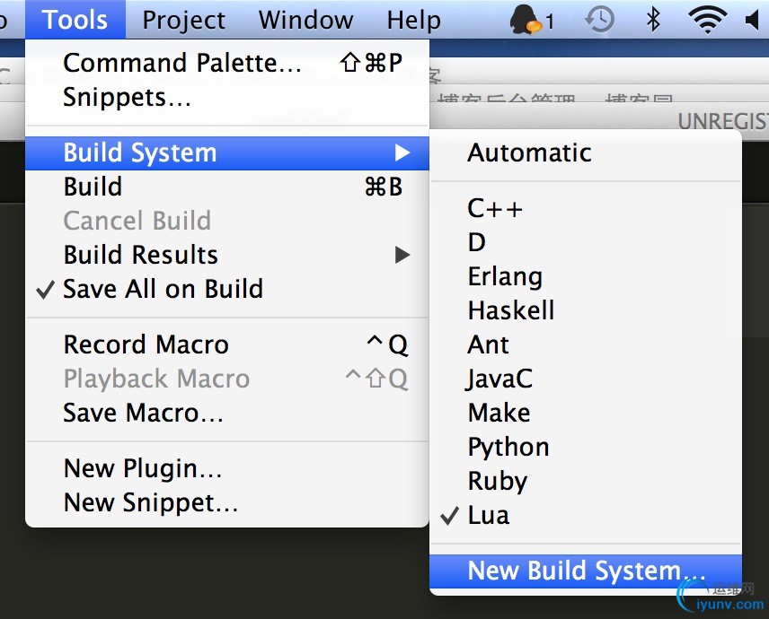Screen dimensions: 769x619
Task: Open the Time Machine menu bar icon
Action: pyautogui.click(x=599, y=19)
